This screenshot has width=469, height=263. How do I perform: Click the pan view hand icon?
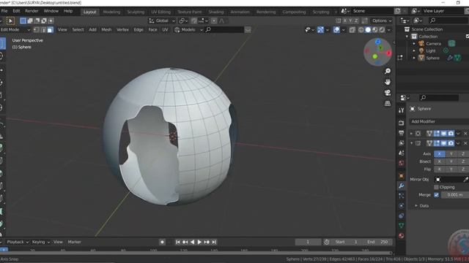click(x=388, y=82)
